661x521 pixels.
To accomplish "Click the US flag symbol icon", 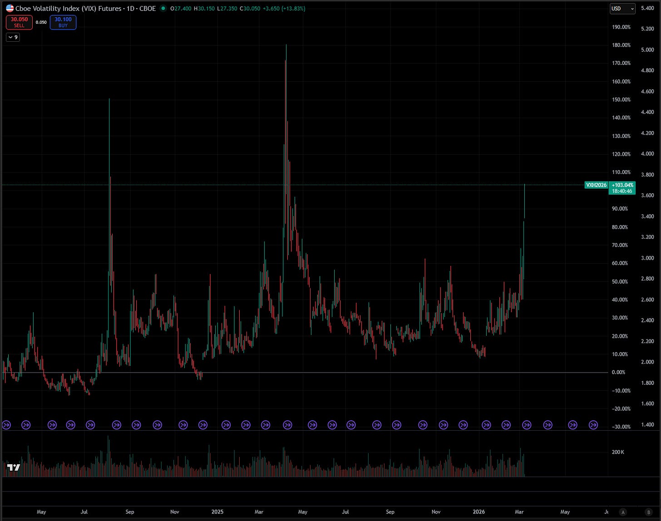I will [x=10, y=9].
